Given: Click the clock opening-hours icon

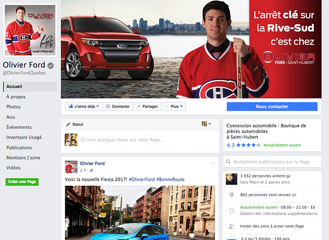Looking at the screenshot, I should pyautogui.click(x=231, y=210).
